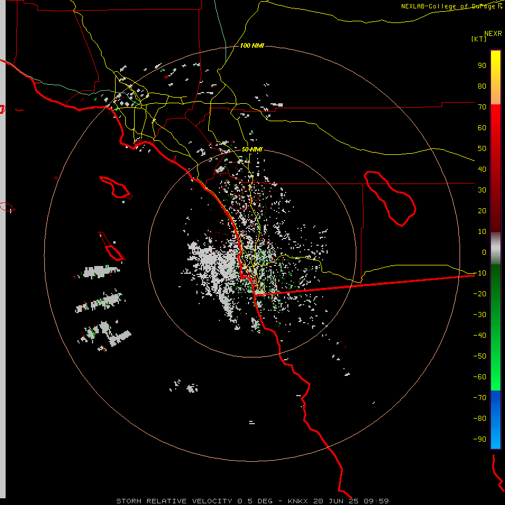This screenshot has height=505, width=505.
Task: Select the light blue segment near -90
Action: pyautogui.click(x=495, y=438)
